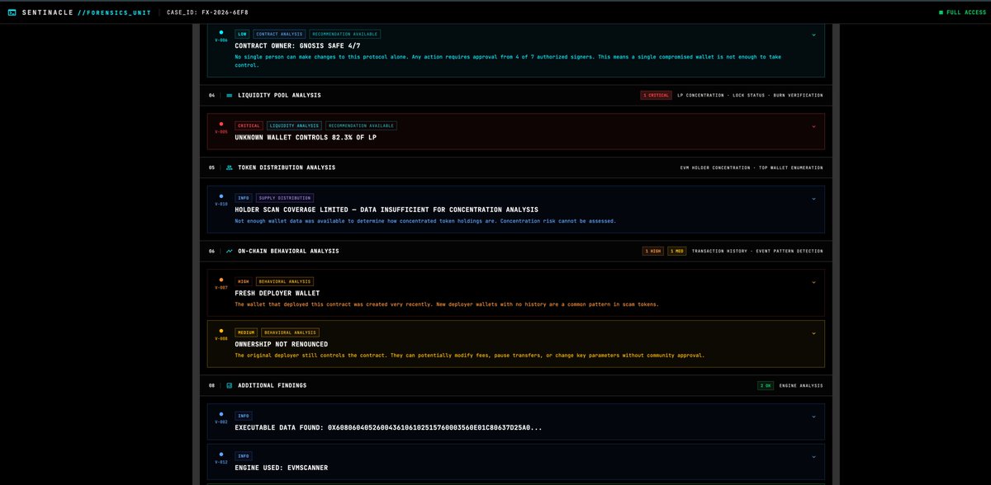Click the Liquidity Pool Analysis section icon
The height and width of the screenshot is (485, 991).
coord(229,96)
